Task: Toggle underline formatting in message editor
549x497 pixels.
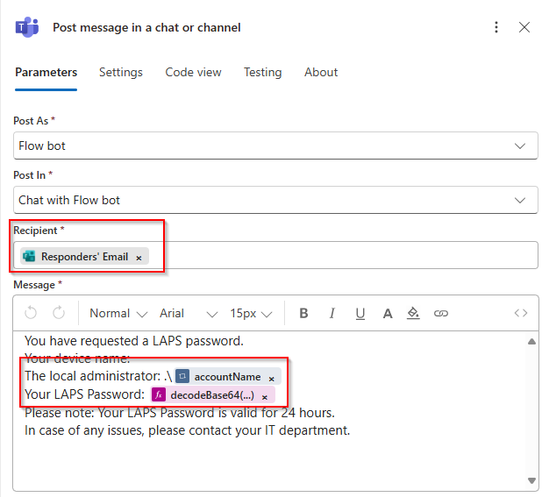Action: (359, 313)
